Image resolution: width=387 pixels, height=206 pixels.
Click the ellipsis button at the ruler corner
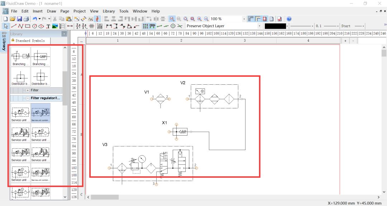82,41
